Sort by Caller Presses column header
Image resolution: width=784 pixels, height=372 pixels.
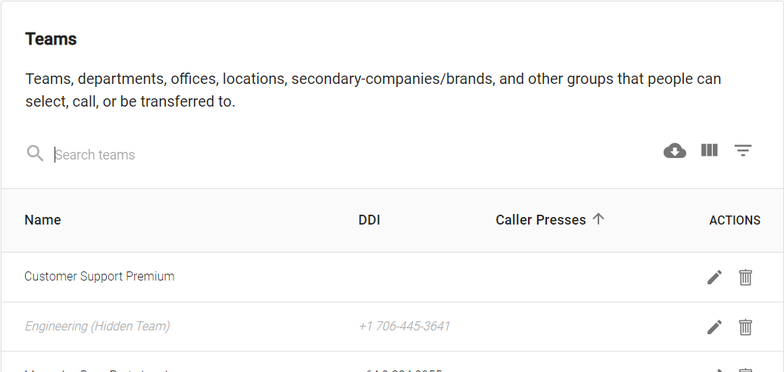541,220
